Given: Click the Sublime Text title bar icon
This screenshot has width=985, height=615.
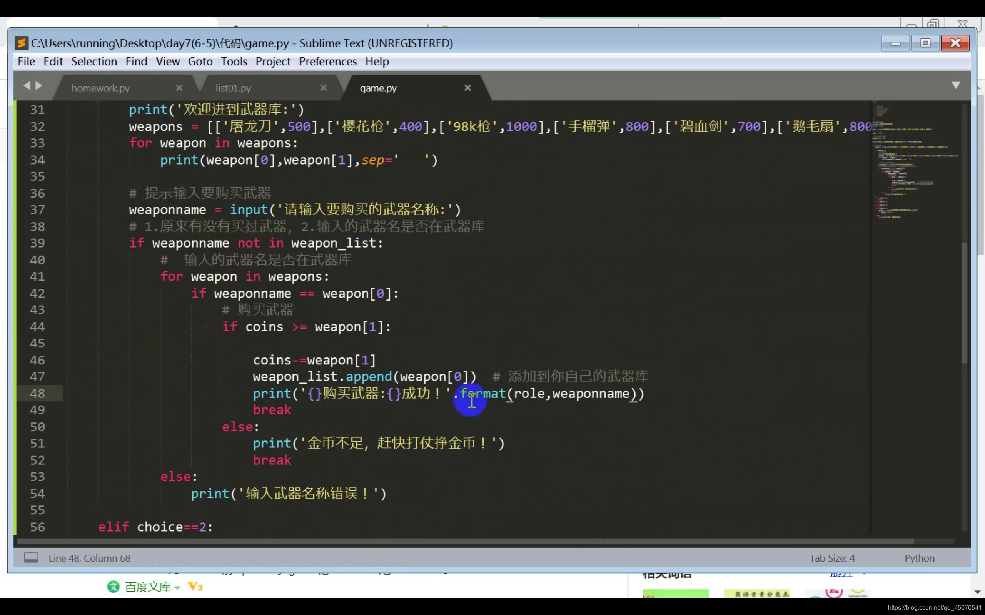Looking at the screenshot, I should coord(21,43).
